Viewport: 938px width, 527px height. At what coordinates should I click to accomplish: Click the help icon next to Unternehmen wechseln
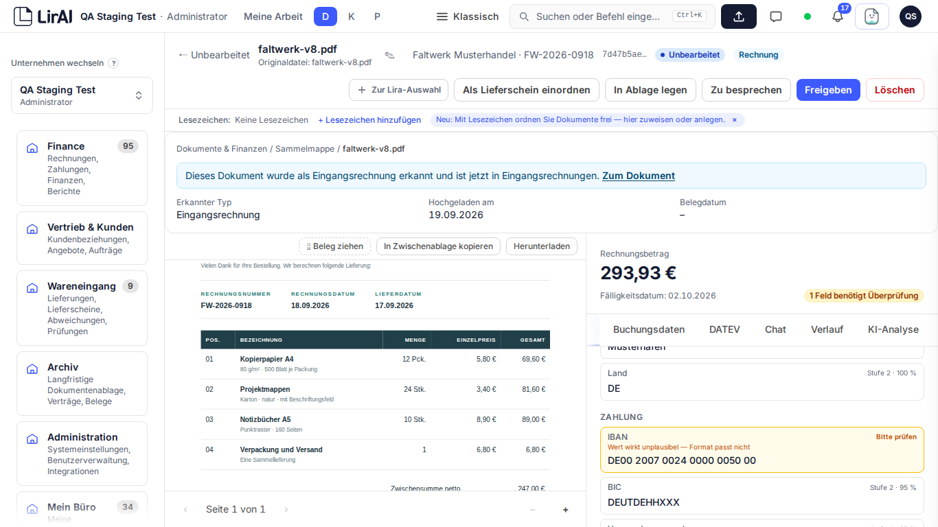click(x=113, y=63)
